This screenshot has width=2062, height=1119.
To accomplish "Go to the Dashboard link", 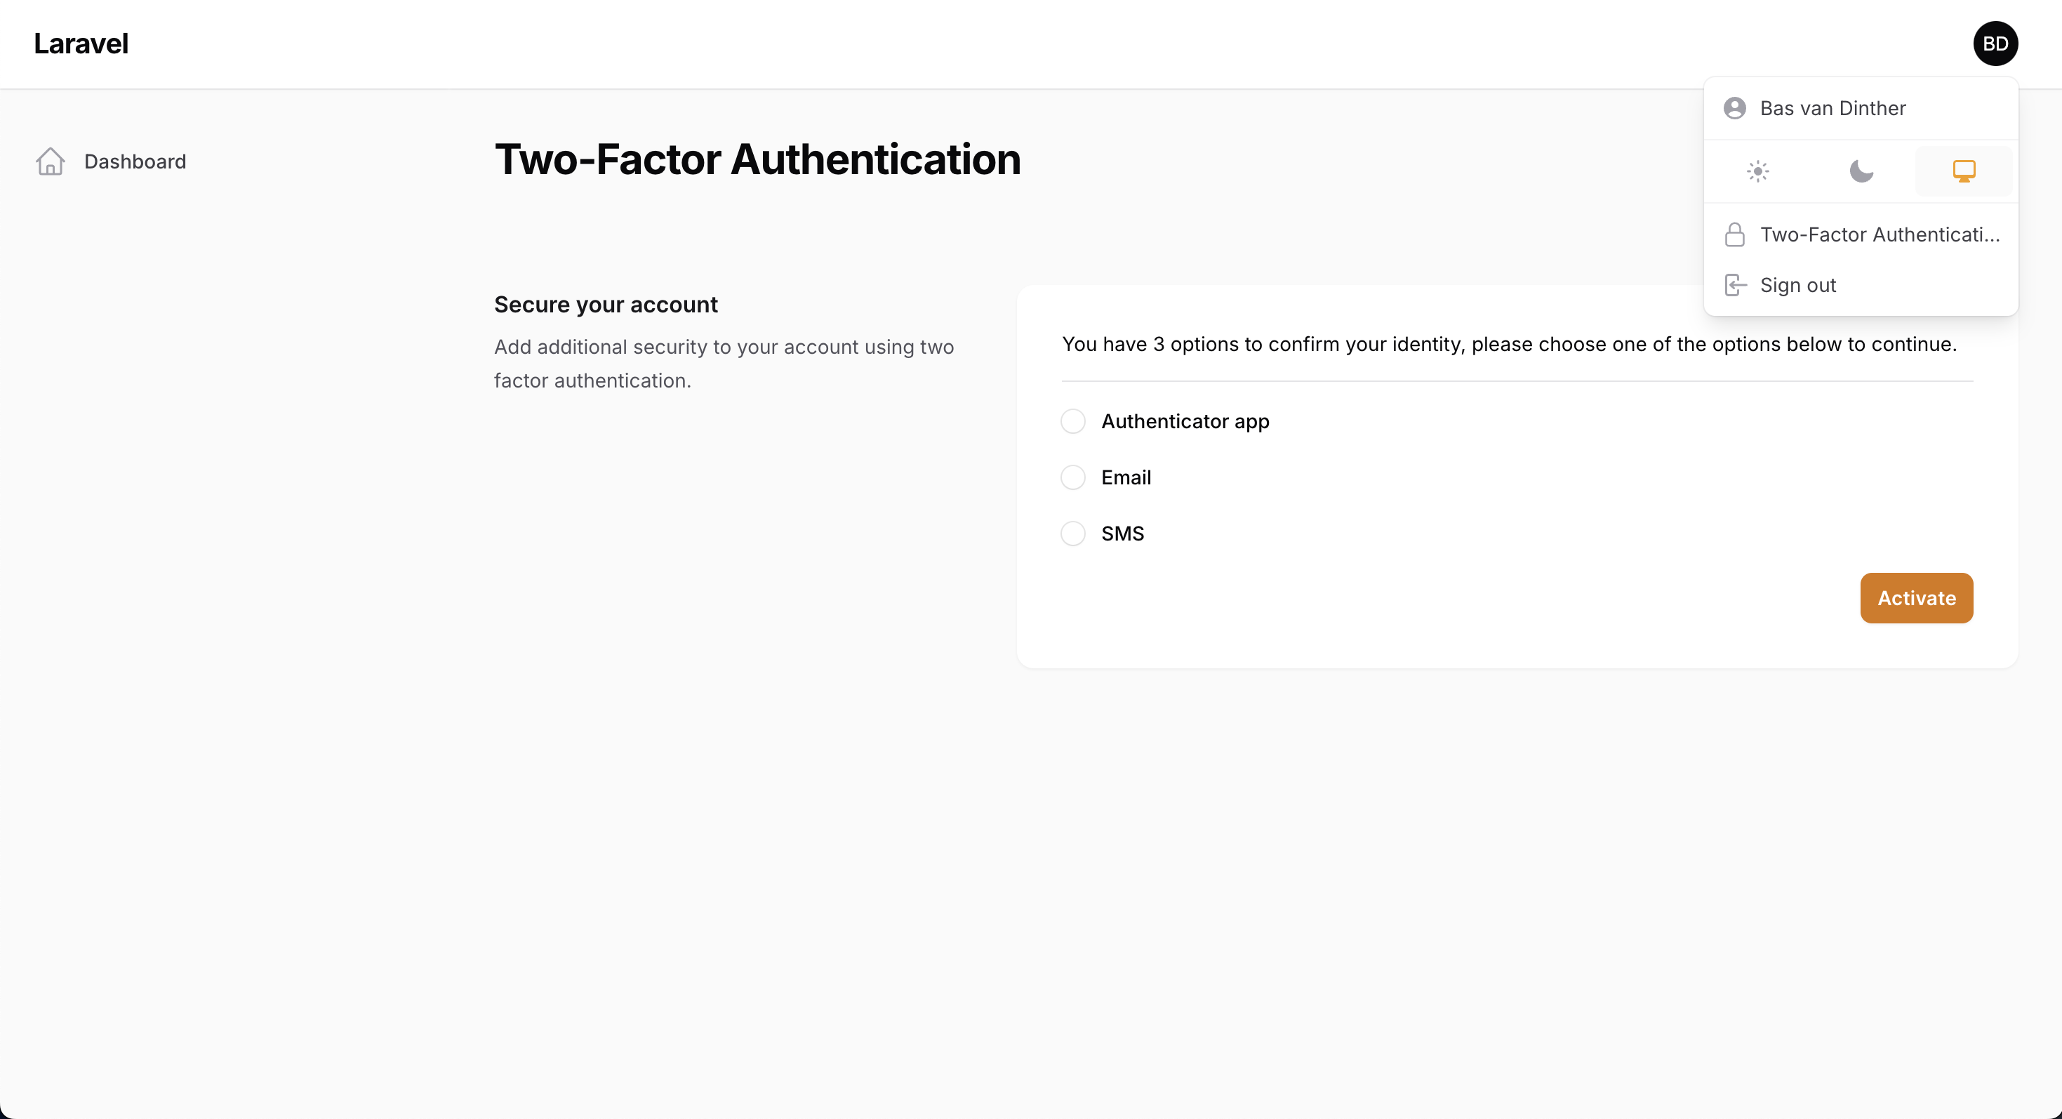I will coord(135,161).
